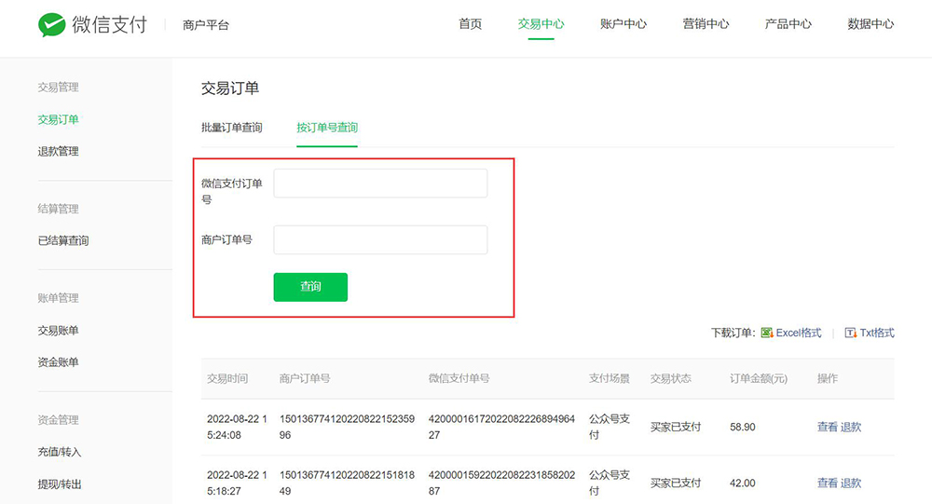This screenshot has width=932, height=504.
Task: Open the 产品中心 top navigation item
Action: pos(788,24)
